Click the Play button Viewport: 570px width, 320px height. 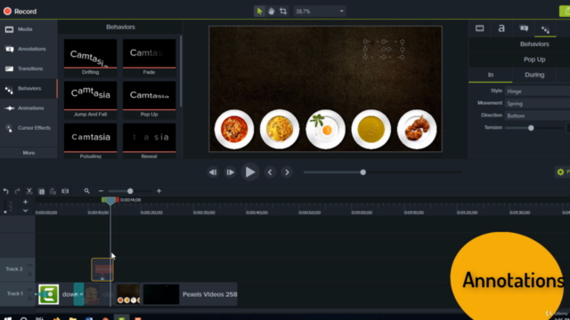pos(249,172)
